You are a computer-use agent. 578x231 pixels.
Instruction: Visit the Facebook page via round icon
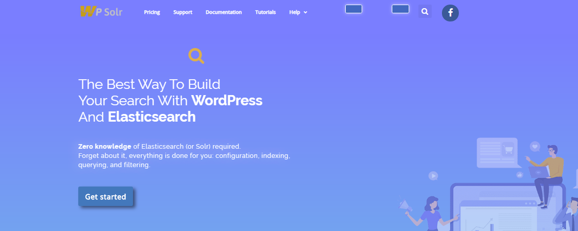(450, 13)
